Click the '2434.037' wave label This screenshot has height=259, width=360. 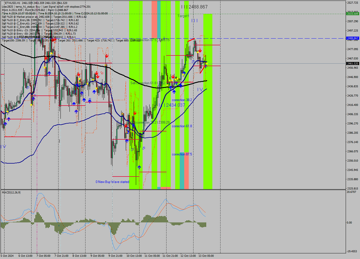coord(175,105)
